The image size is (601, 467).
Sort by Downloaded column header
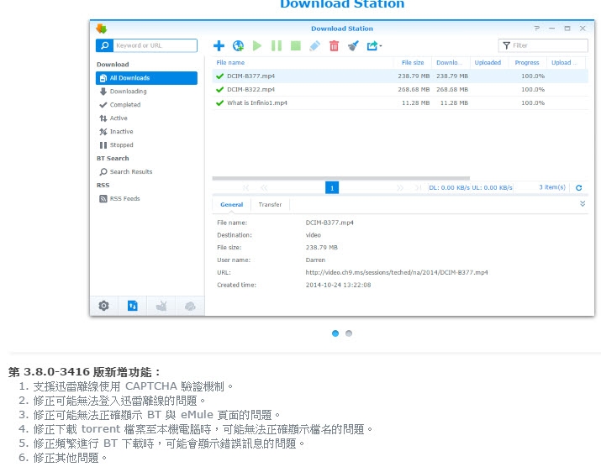point(449,62)
